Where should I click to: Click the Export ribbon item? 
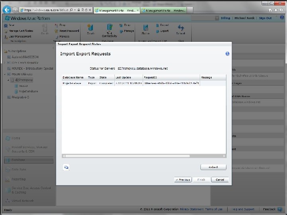[162, 31]
